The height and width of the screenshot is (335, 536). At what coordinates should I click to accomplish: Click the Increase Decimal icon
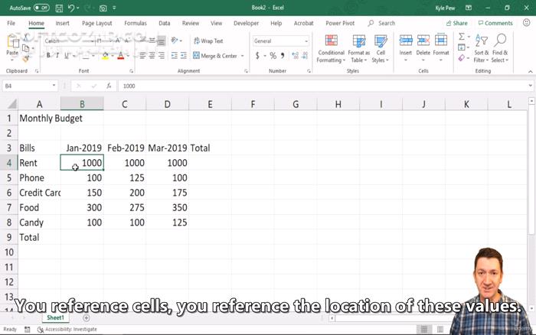(x=296, y=55)
